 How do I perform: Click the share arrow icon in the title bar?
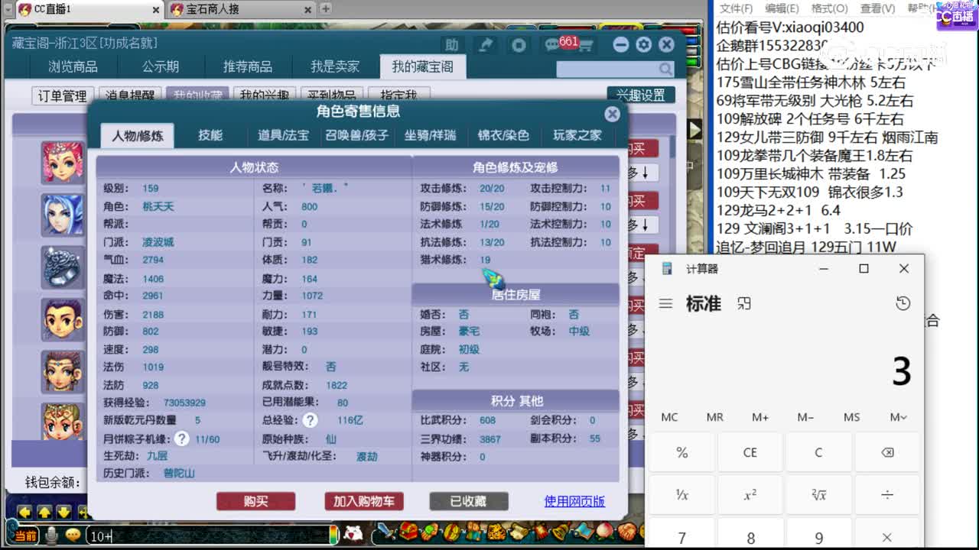click(486, 45)
